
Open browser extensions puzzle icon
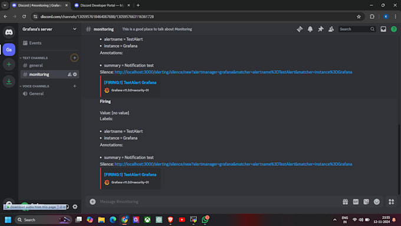(x=372, y=17)
